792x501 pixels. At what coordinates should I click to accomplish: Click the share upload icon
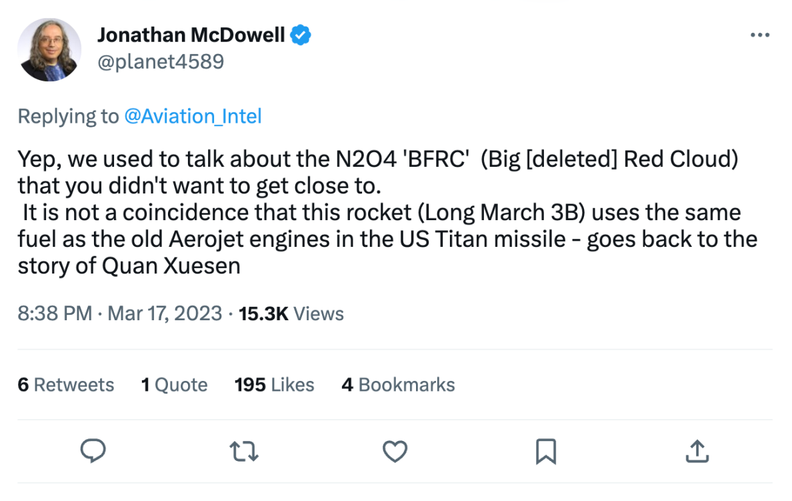pos(697,452)
